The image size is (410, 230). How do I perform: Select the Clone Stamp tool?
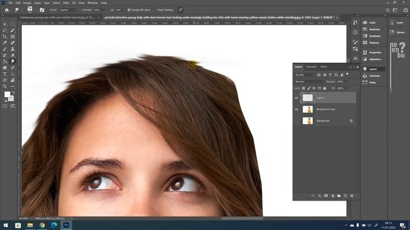13,49
